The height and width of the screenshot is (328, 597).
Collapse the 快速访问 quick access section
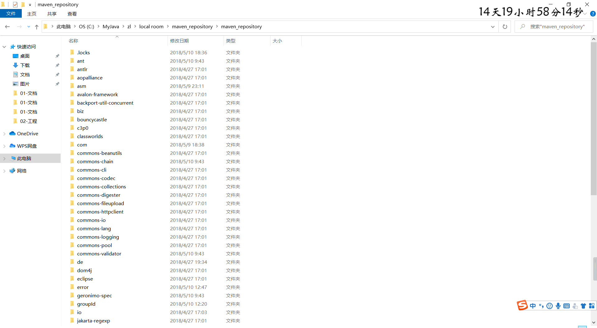click(x=4, y=47)
